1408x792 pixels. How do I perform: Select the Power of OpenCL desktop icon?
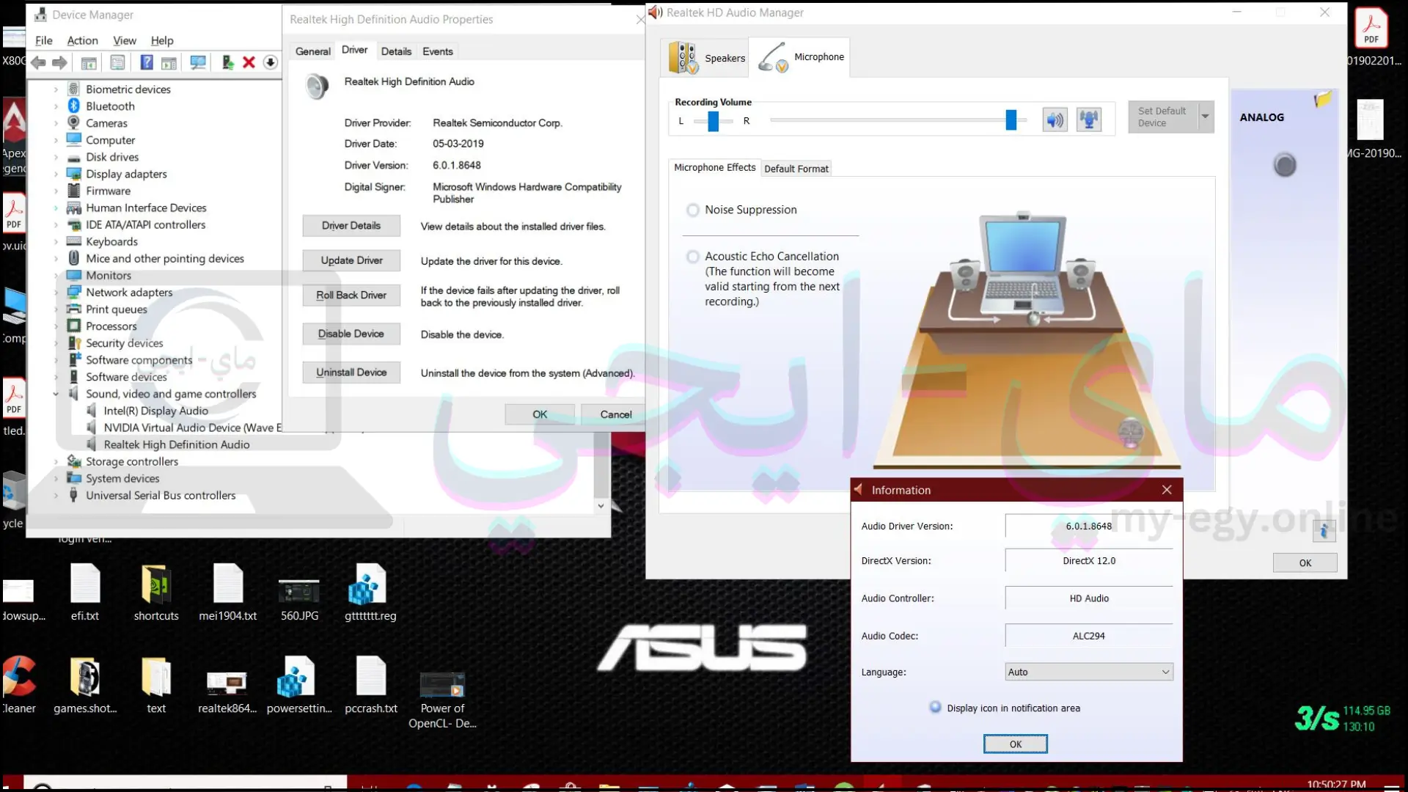[x=442, y=700]
